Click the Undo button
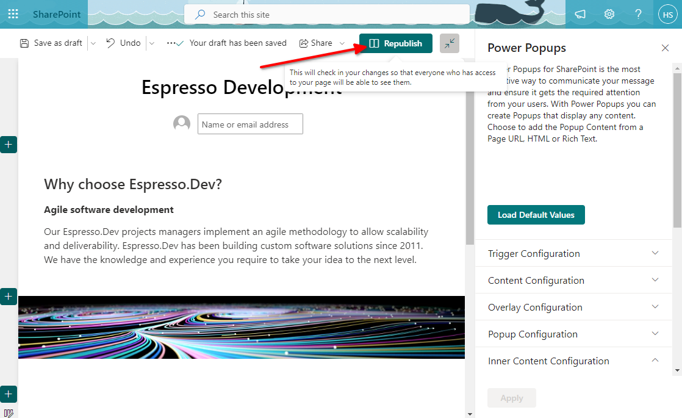 tap(123, 43)
